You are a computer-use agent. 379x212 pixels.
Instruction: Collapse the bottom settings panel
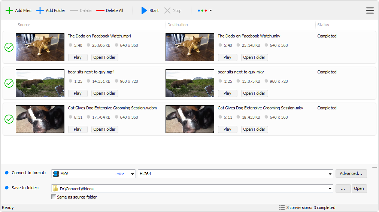click(375, 167)
